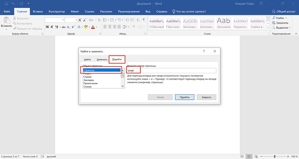
Task: Click the page number input field
Action: [171, 71]
